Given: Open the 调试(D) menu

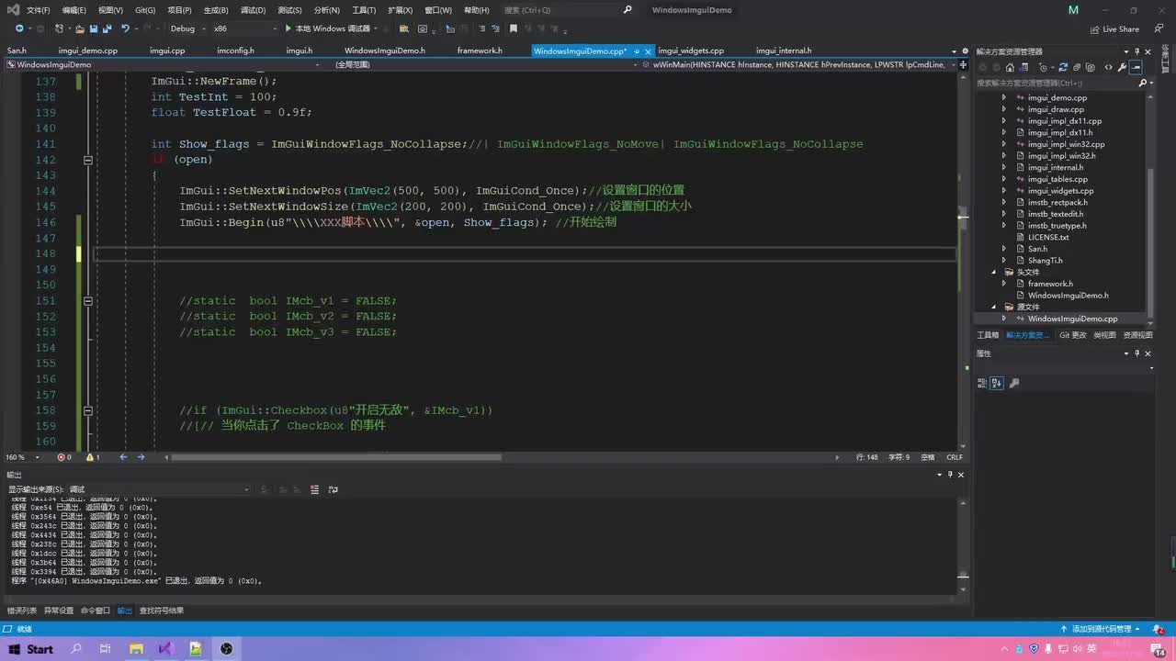Looking at the screenshot, I should [253, 10].
